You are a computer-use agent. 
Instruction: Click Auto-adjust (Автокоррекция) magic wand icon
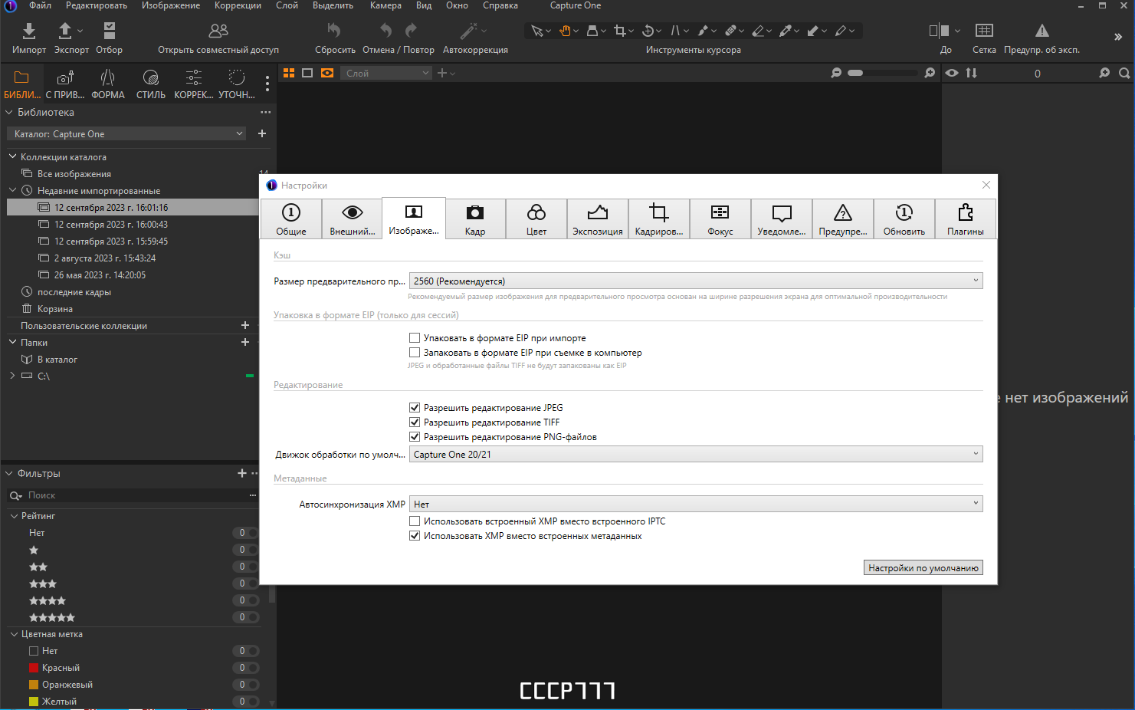click(468, 31)
